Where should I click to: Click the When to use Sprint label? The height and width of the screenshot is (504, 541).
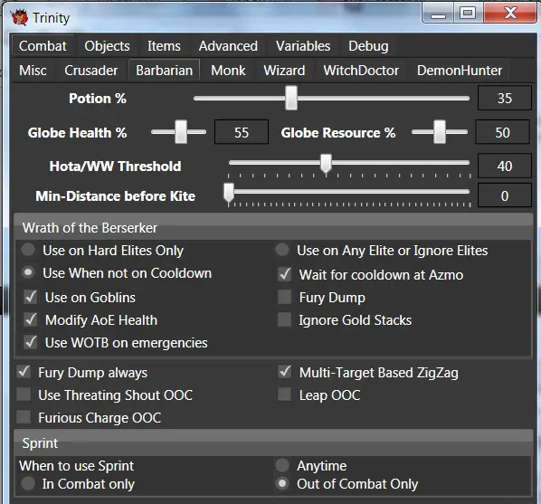(x=76, y=466)
